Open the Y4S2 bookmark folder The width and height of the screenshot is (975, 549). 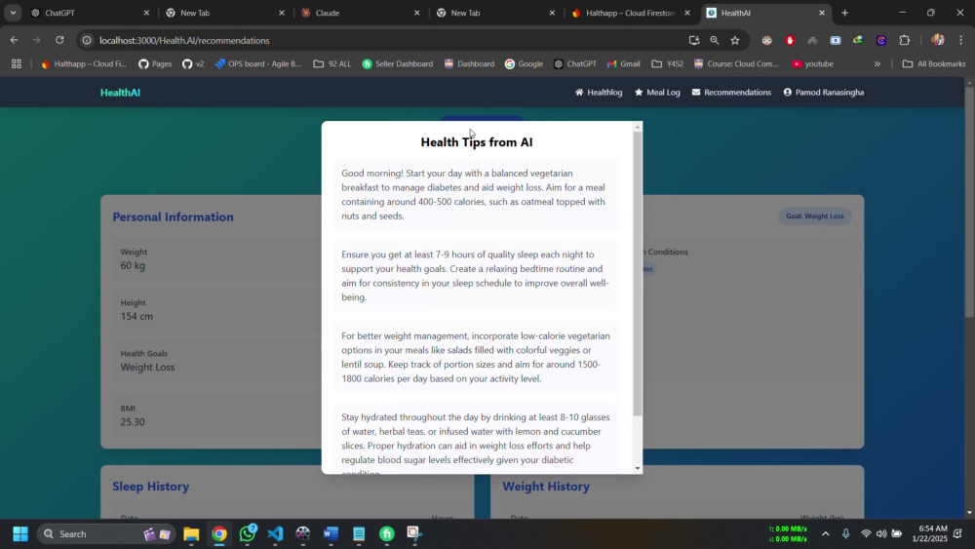[x=667, y=64]
